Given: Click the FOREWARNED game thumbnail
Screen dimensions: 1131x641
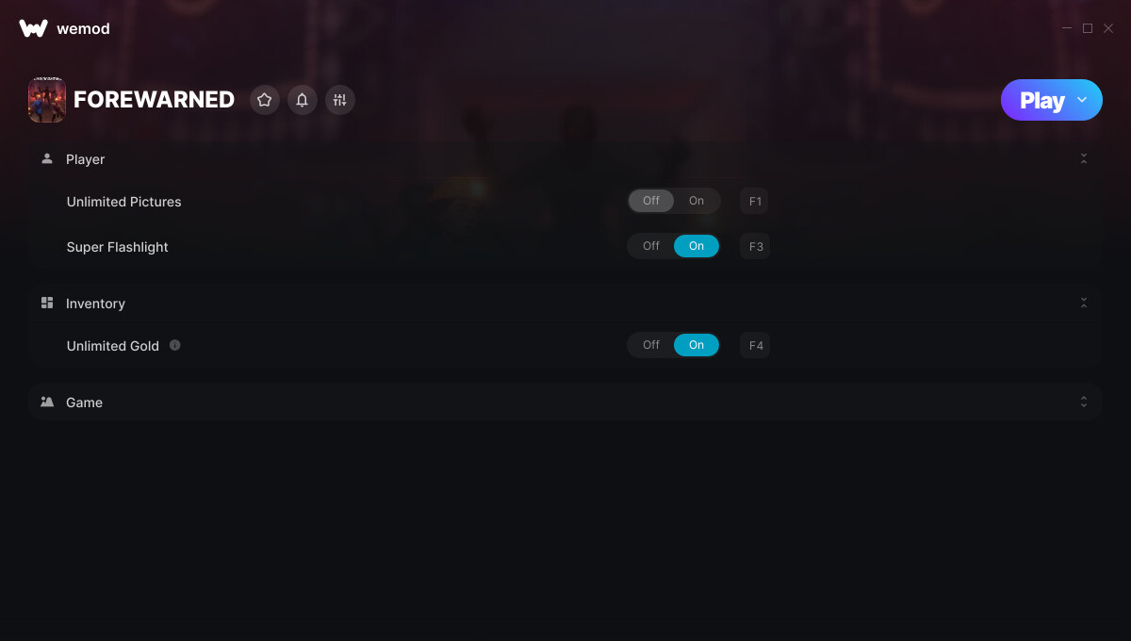Looking at the screenshot, I should [x=47, y=100].
